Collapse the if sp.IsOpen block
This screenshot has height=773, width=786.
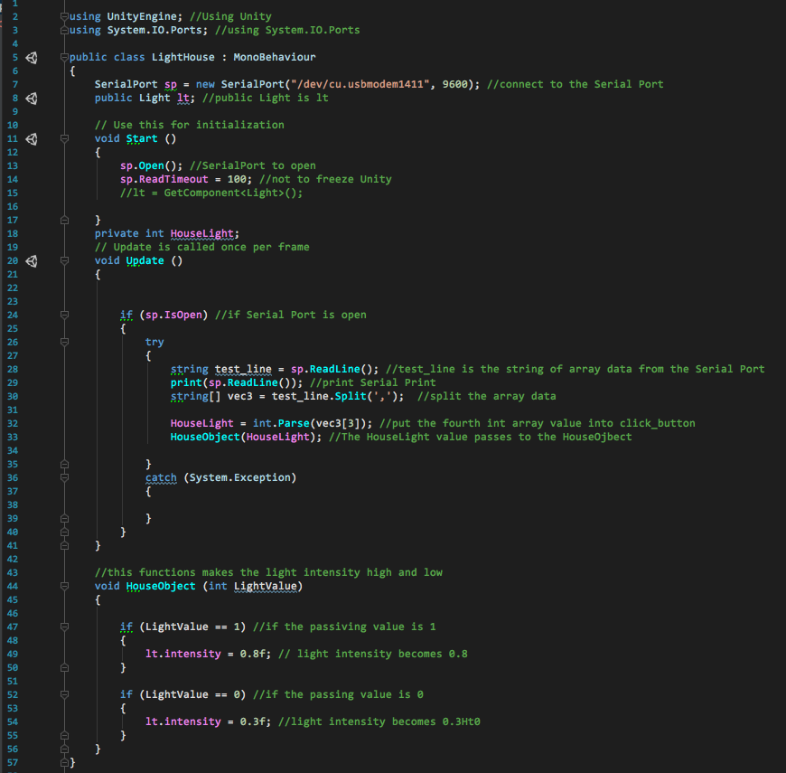coord(64,315)
